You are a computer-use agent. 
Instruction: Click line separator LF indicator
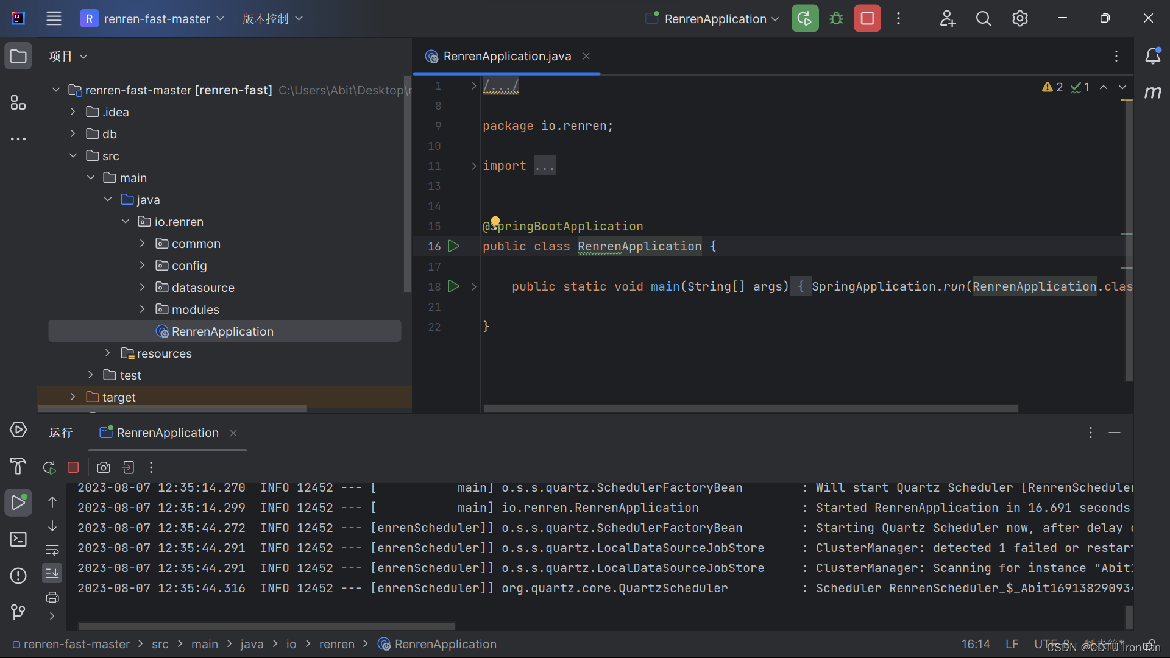tap(1012, 645)
